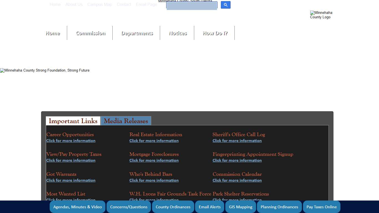The width and height of the screenshot is (379, 213).
Task: Open the Notices menu
Action: coord(177,33)
